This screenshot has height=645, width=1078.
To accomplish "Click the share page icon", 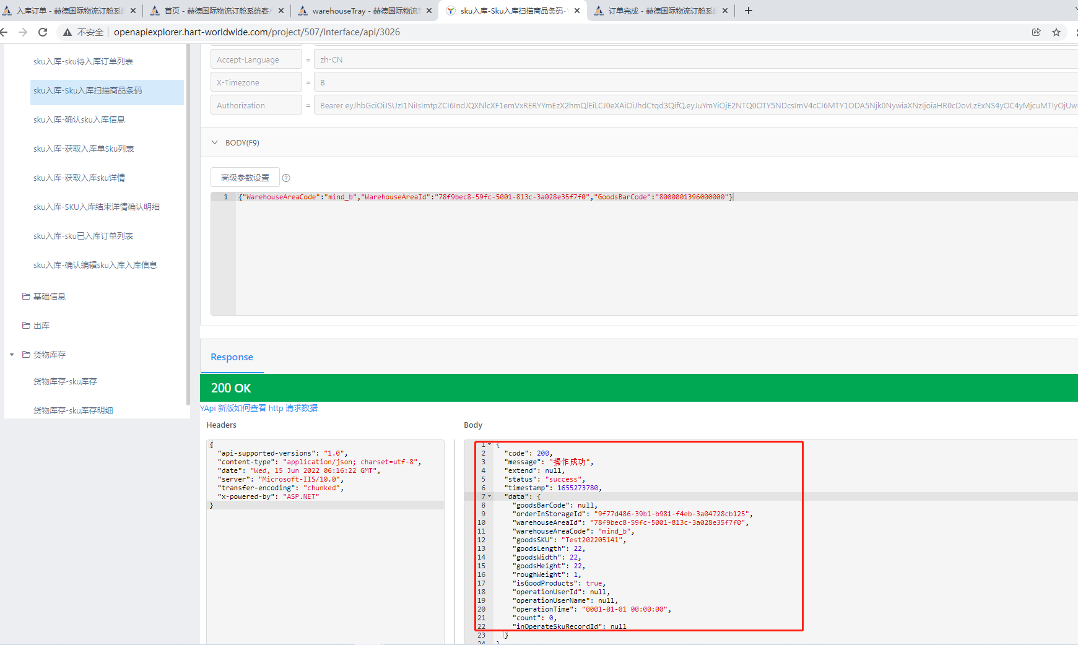I will [1036, 32].
